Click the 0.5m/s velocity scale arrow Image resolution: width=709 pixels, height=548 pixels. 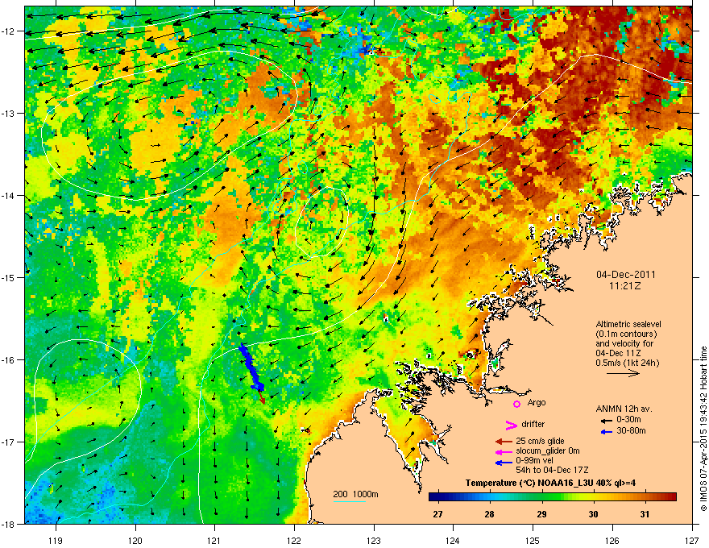pos(623,373)
